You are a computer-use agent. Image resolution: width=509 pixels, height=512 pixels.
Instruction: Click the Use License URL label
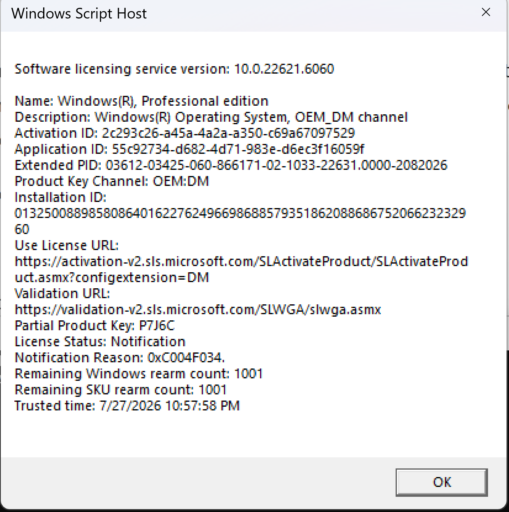pos(67,245)
